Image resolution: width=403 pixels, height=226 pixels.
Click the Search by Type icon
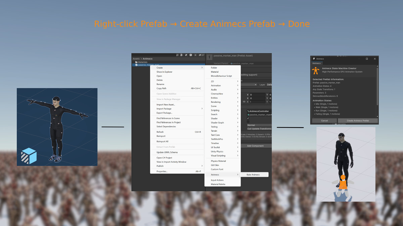tap(182, 55)
